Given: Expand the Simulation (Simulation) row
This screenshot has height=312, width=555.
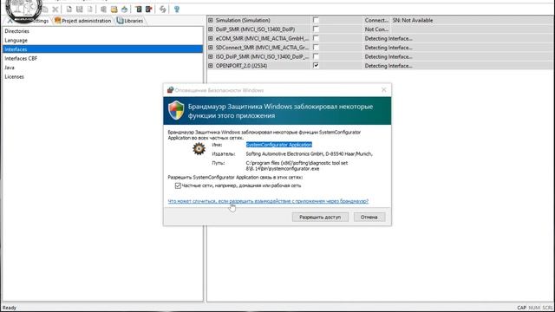Looking at the screenshot, I should pyautogui.click(x=211, y=20).
